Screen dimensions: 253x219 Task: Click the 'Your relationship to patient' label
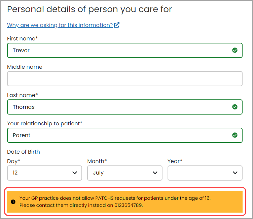click(x=44, y=123)
